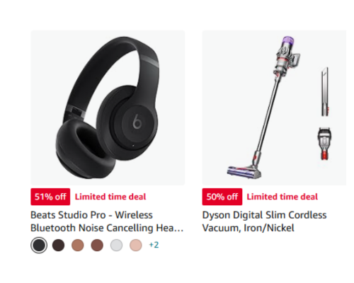
Task: Click the vacuum's floor cleaner head
Action: tap(244, 172)
